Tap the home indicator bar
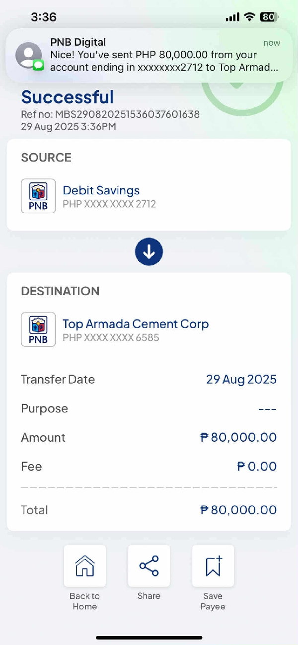298x645 pixels. [149, 638]
